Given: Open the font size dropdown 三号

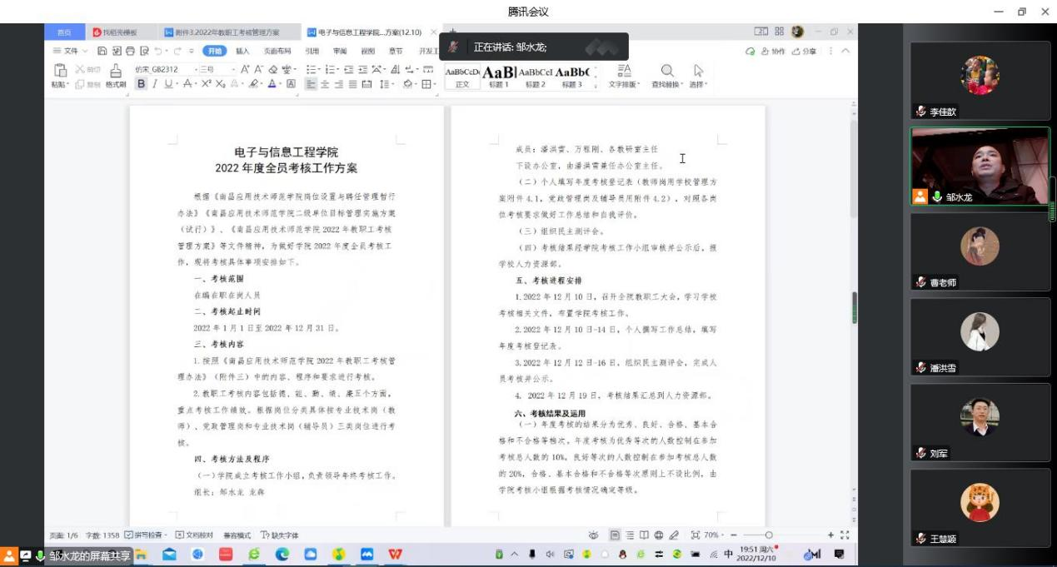Looking at the screenshot, I should [x=208, y=69].
